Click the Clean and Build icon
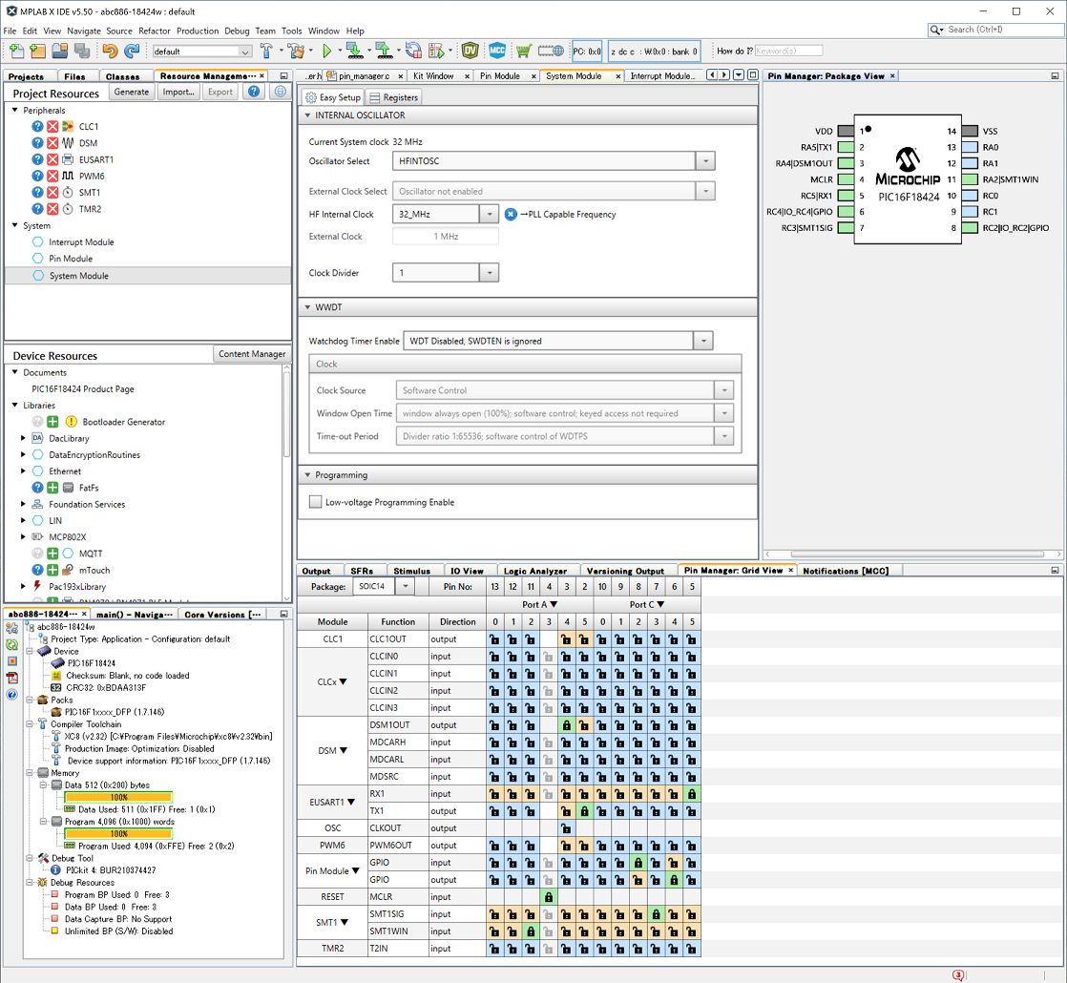This screenshot has width=1067, height=983. click(x=296, y=51)
